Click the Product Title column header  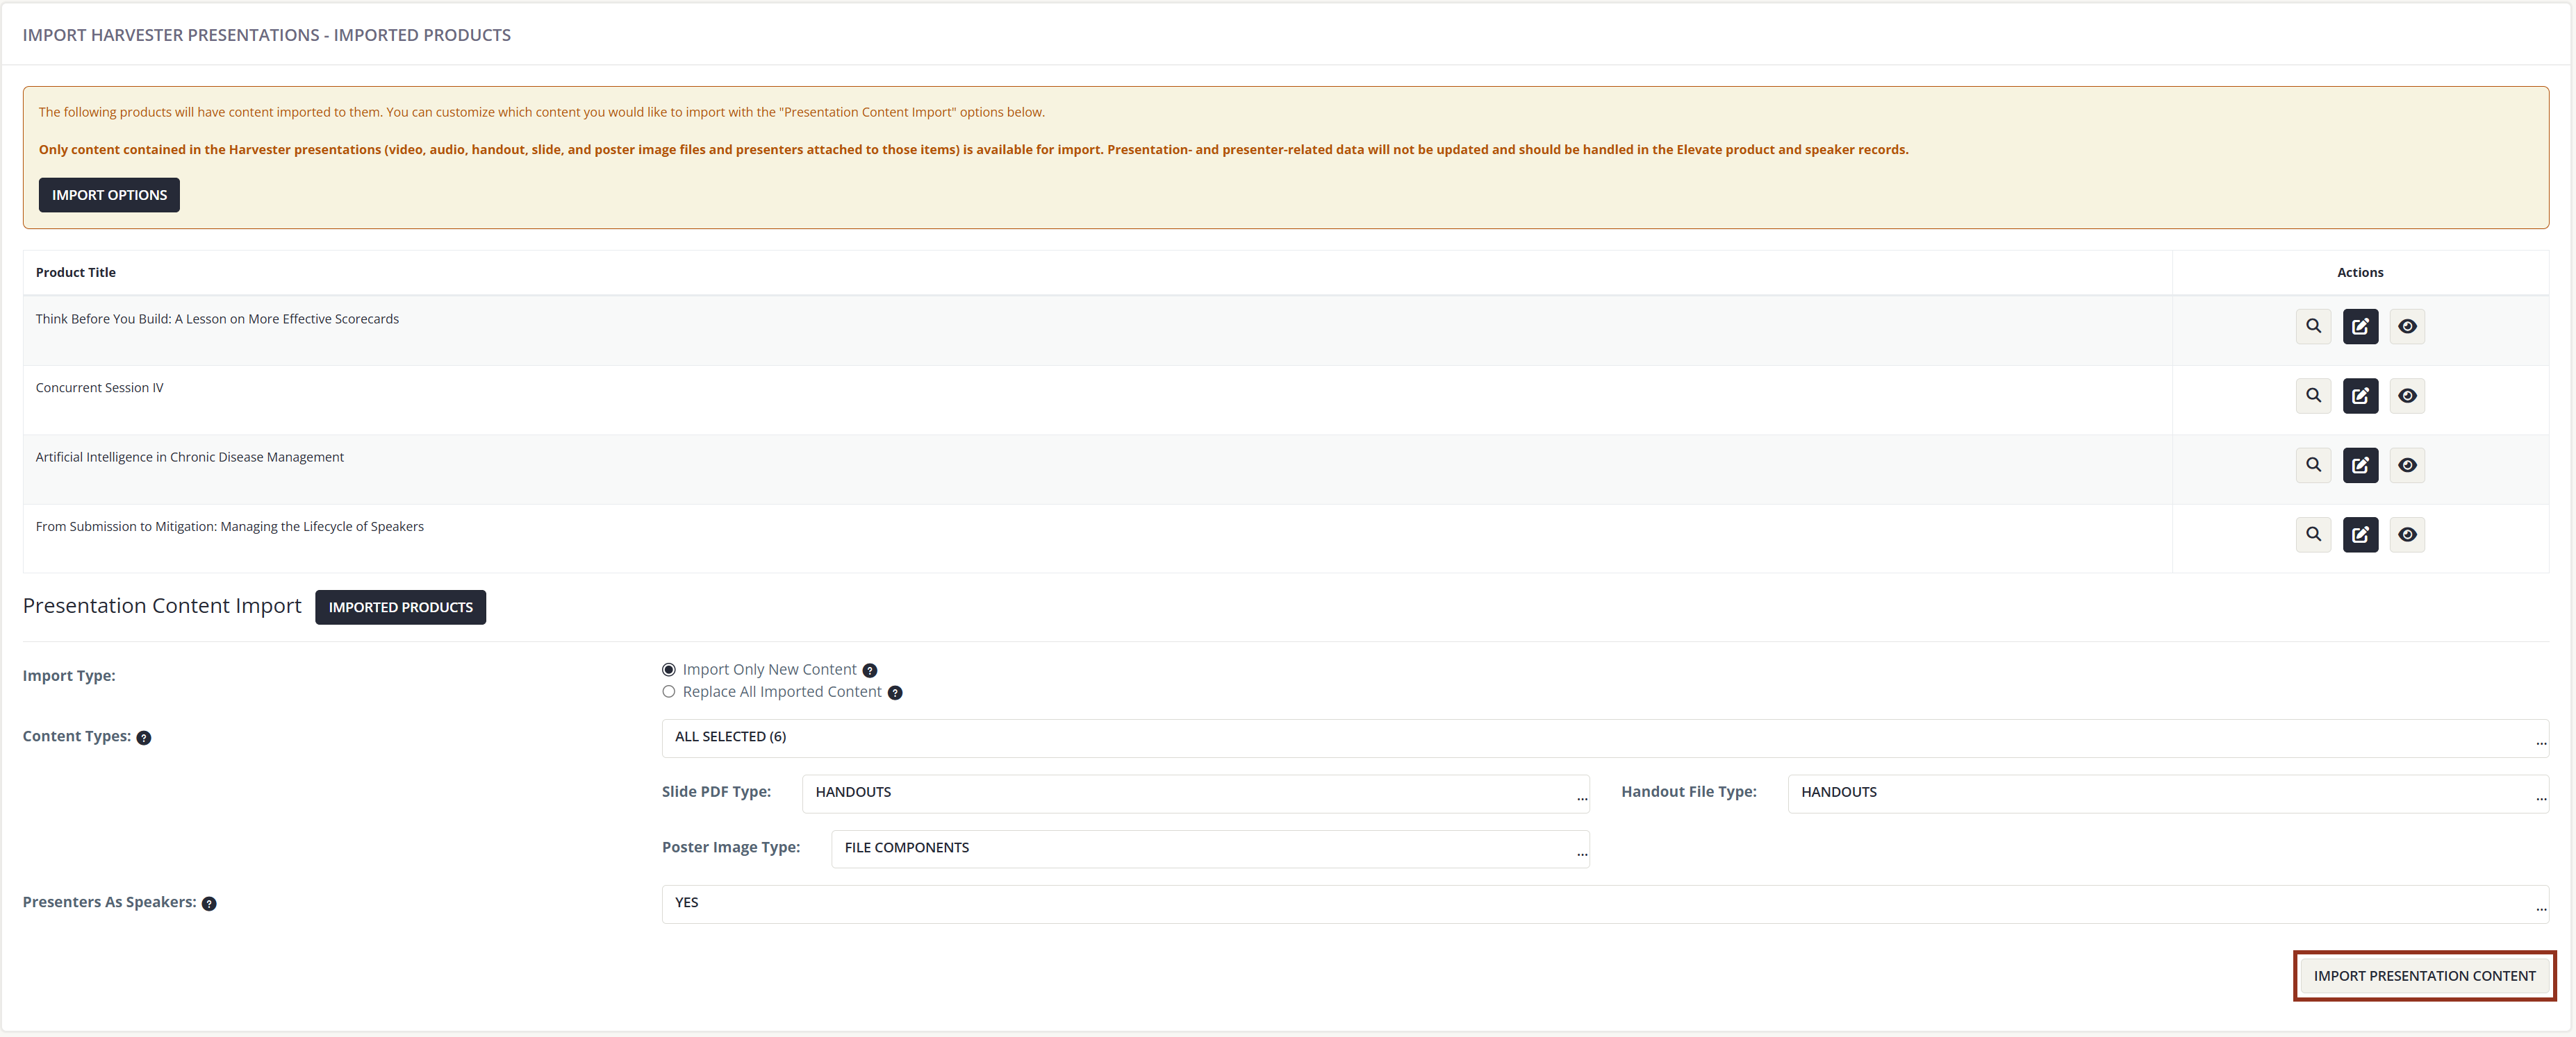74,271
